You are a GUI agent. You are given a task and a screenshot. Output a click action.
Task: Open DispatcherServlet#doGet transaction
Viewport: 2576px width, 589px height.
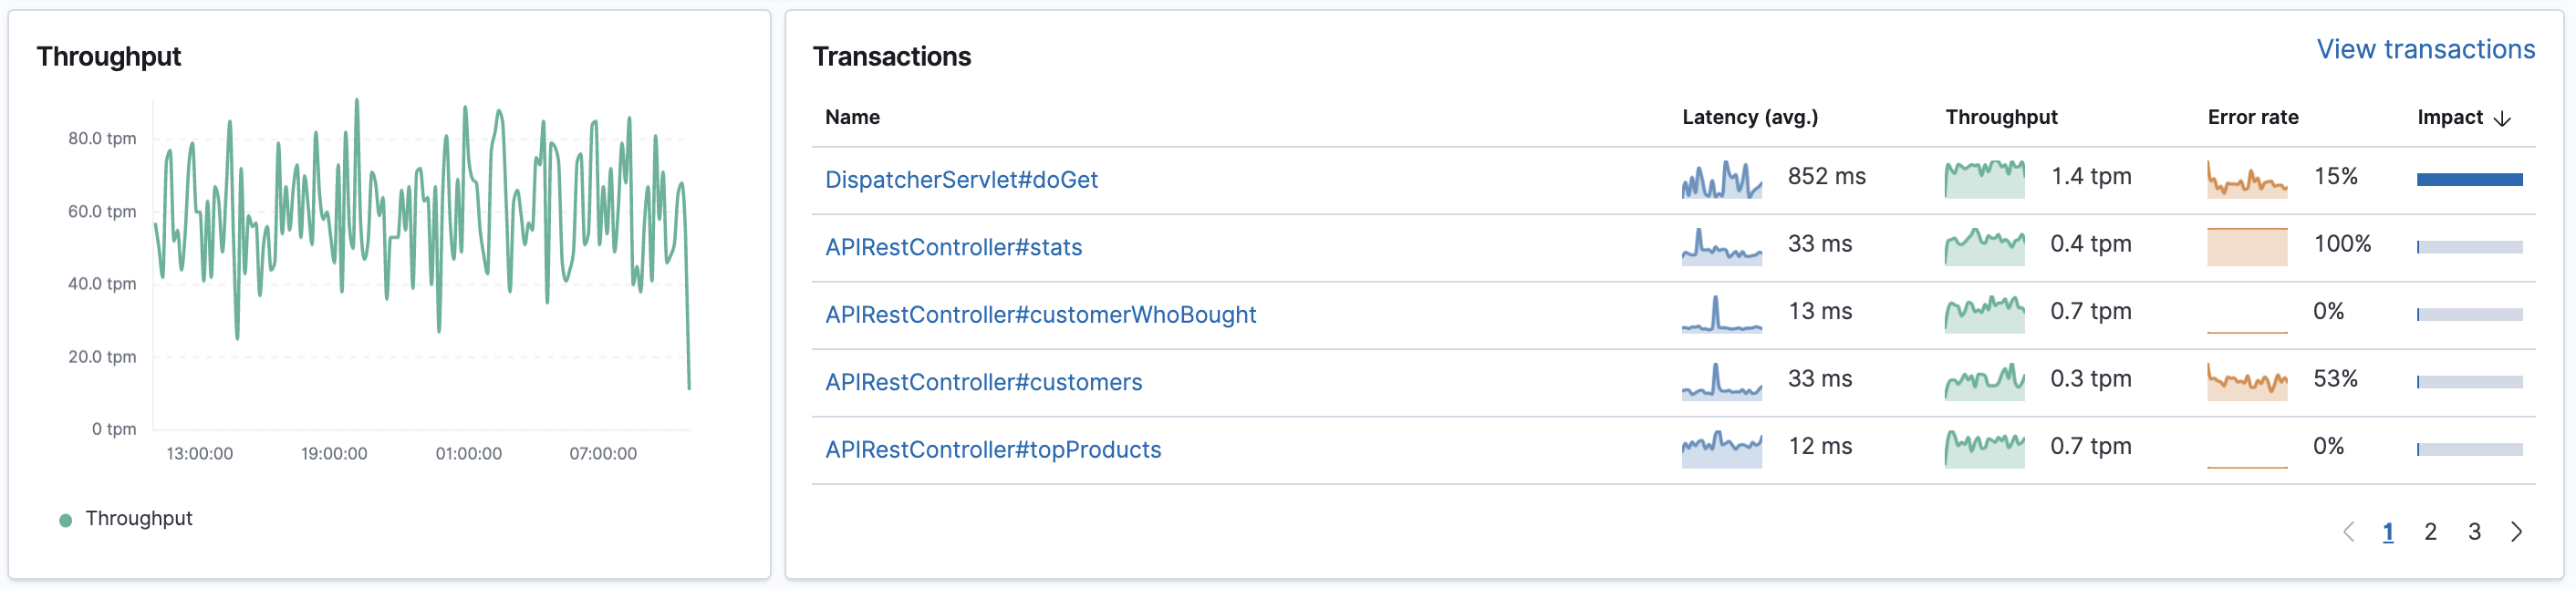click(960, 180)
